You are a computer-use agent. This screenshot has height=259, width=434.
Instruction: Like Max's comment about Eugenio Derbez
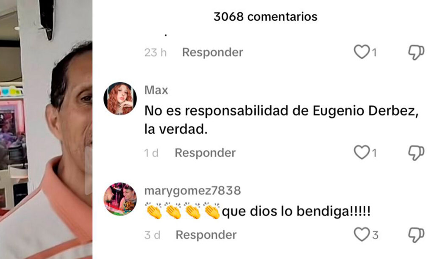(x=362, y=152)
